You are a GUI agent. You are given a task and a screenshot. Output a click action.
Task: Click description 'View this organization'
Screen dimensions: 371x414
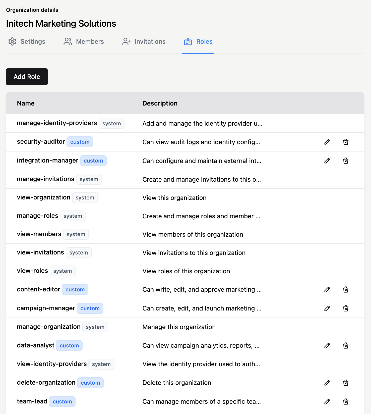point(174,198)
